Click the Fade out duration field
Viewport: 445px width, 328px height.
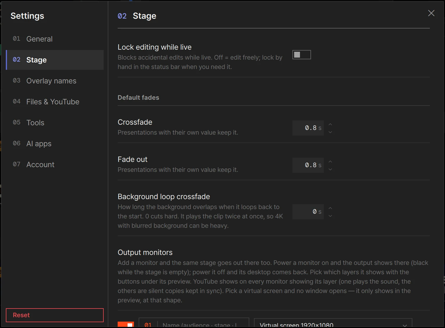click(308, 165)
